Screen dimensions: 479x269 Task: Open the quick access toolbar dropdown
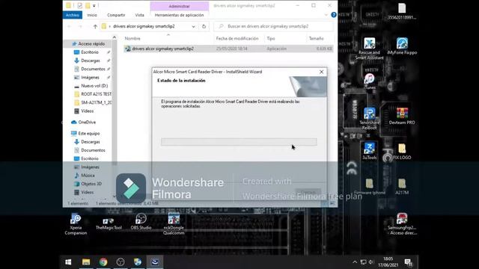[94, 6]
